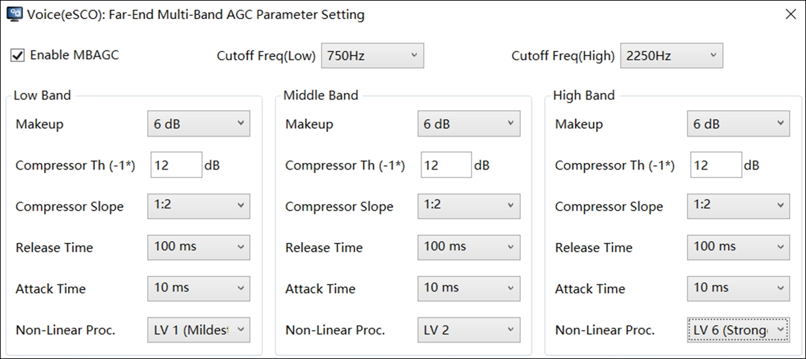Toggle the Enable MBAGC checkbox
Screen dimensions: 806x359
18,55
